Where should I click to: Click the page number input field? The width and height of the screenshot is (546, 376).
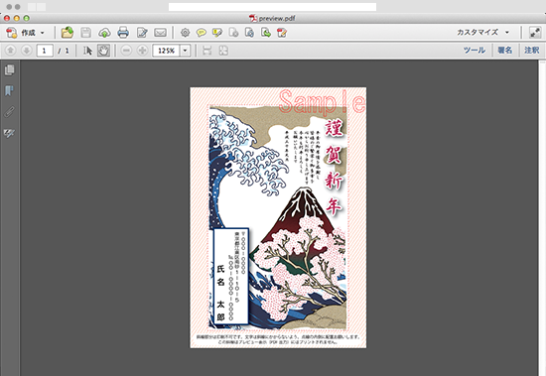(x=45, y=51)
